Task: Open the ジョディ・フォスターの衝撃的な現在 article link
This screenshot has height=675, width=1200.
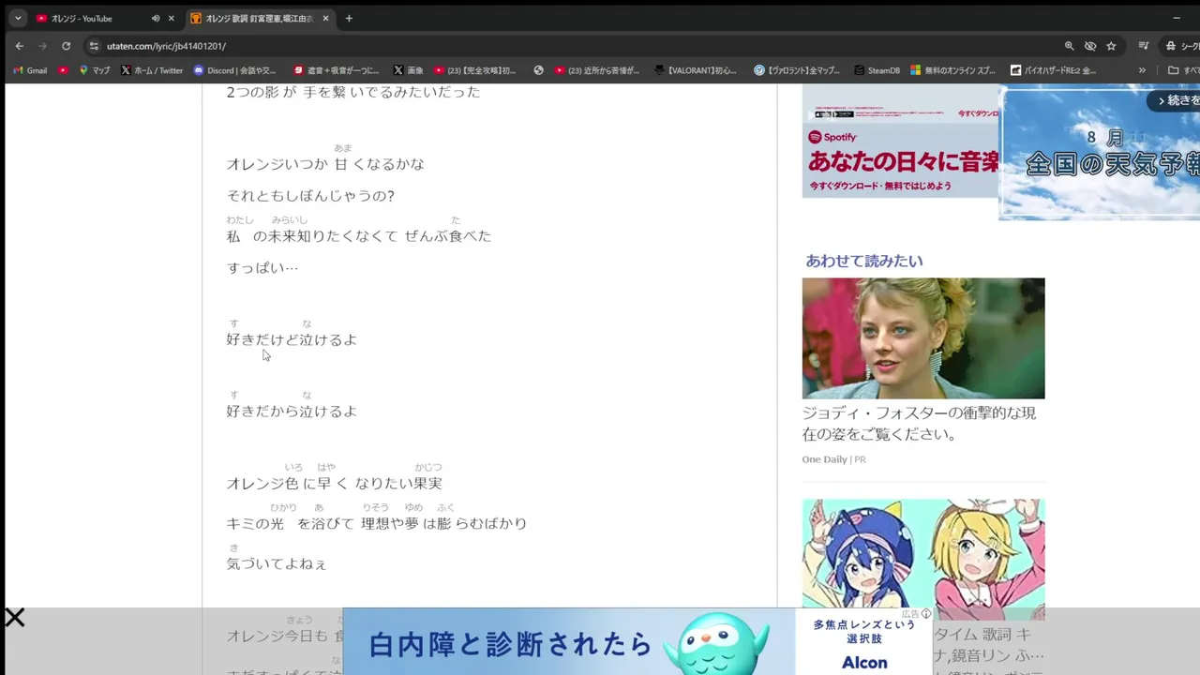Action: pyautogui.click(x=920, y=424)
